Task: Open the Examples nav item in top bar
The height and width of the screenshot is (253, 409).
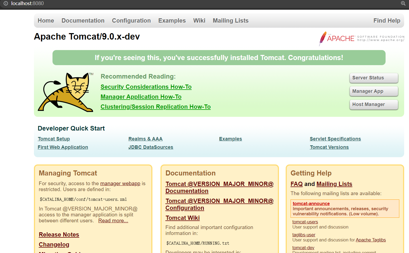Action: (172, 21)
